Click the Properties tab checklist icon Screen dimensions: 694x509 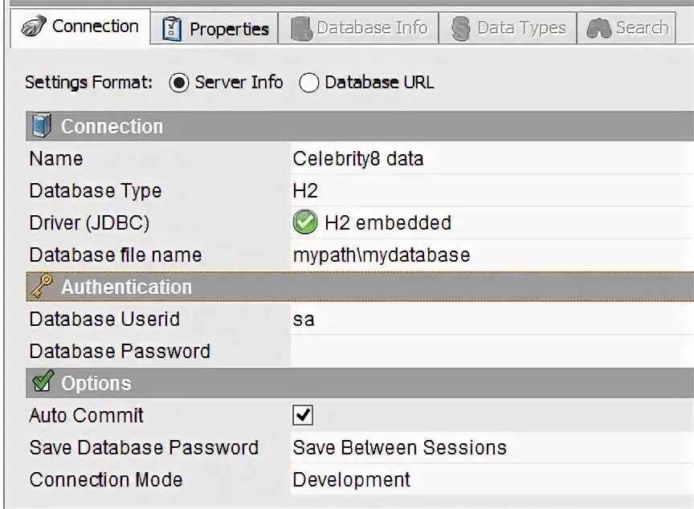172,29
